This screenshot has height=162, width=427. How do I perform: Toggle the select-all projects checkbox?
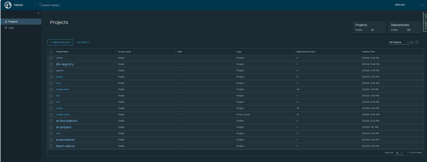51,52
